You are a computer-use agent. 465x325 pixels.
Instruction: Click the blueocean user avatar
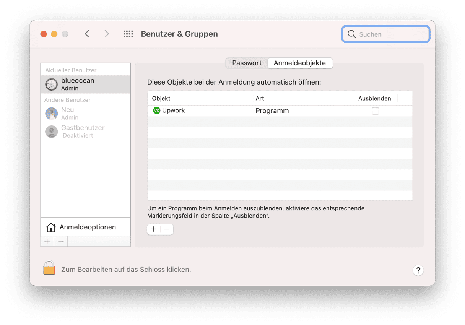[52, 84]
